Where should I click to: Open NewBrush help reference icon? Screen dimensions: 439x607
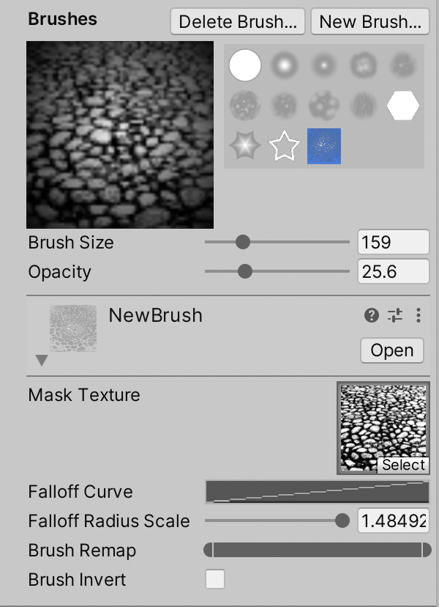point(372,315)
